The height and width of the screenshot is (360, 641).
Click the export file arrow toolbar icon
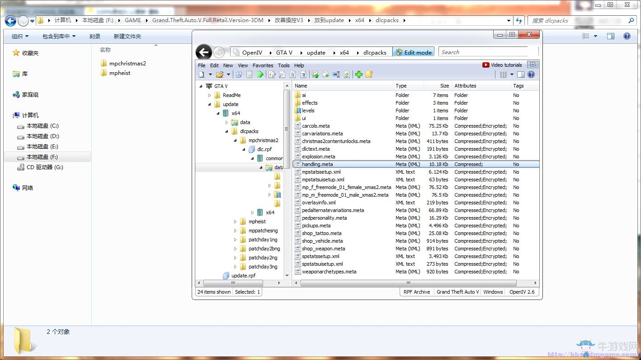coord(325,74)
